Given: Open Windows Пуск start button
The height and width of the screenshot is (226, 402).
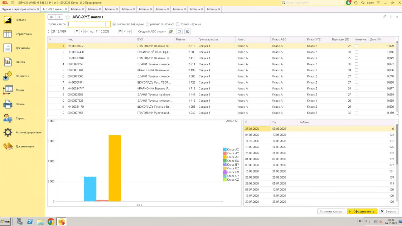Looking at the screenshot, I should (x=5, y=222).
